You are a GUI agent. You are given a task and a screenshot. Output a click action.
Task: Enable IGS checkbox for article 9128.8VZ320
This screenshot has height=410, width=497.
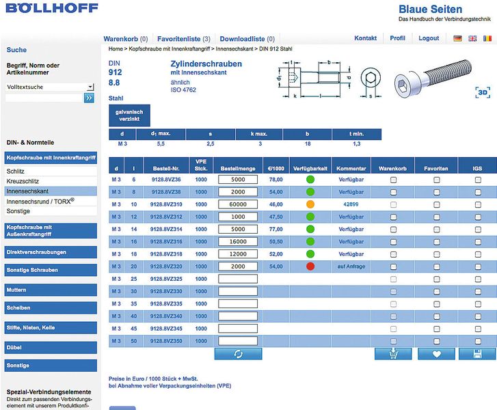coord(478,266)
